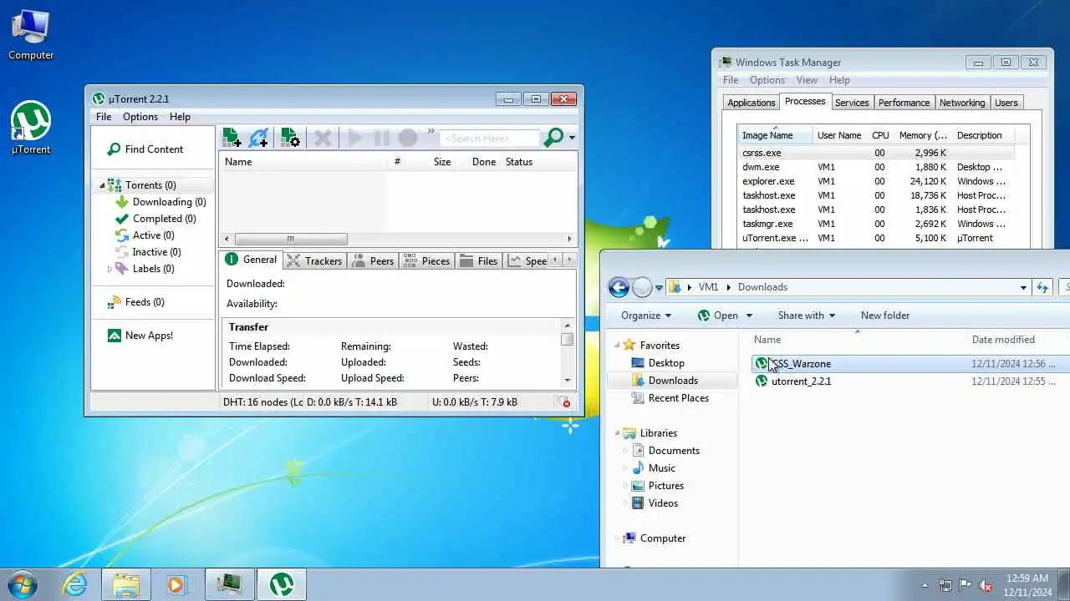
Task: Switch to Performance tab in Task Manager
Action: 904,103
